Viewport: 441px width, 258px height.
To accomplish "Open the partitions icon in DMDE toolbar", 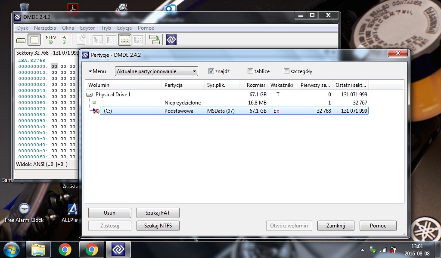I will 34,40.
